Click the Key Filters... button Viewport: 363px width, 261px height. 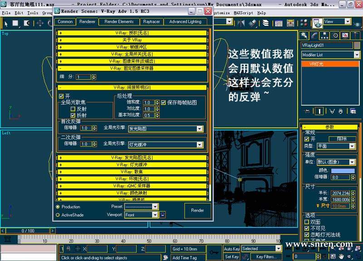[x=266, y=256]
